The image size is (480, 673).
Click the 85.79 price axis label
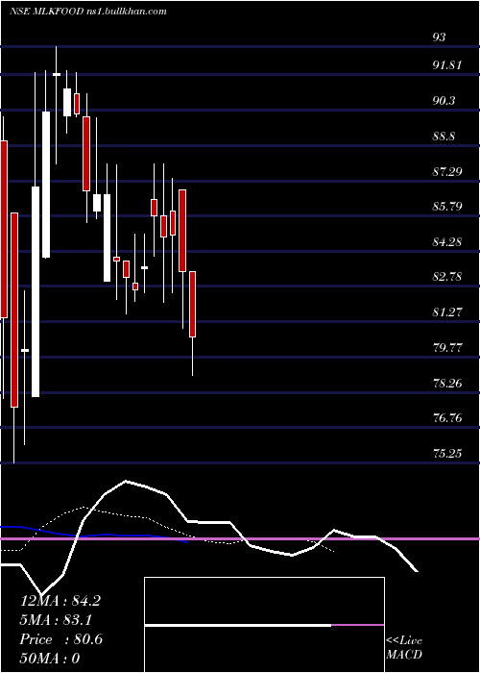tap(447, 207)
